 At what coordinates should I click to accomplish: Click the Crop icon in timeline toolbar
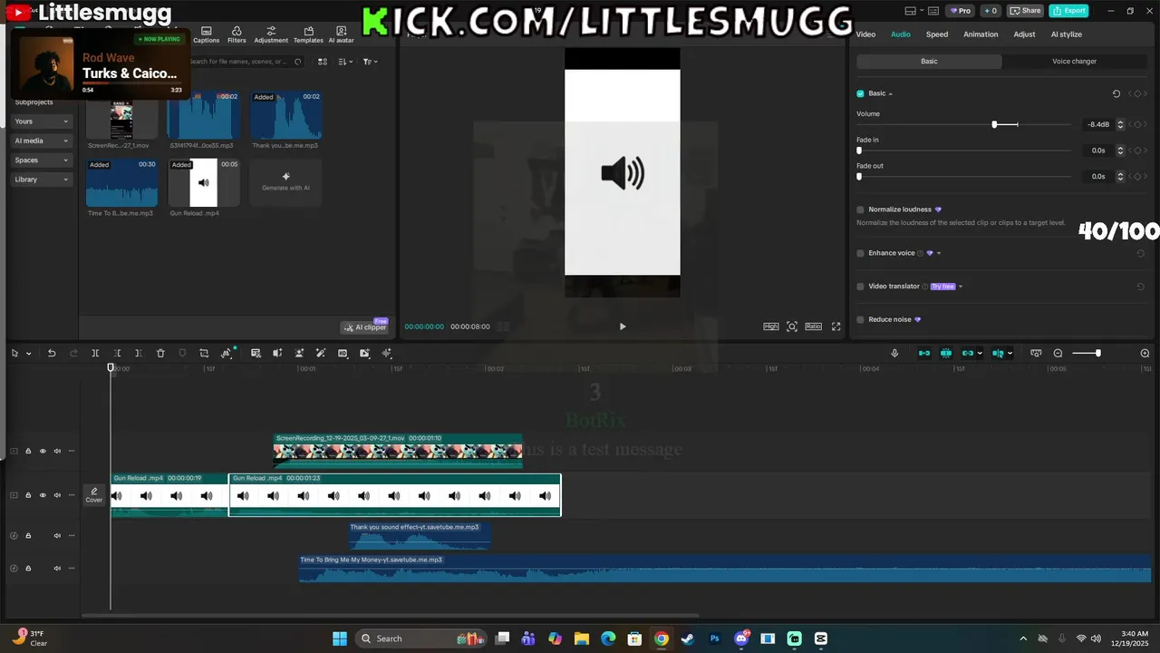pos(204,353)
